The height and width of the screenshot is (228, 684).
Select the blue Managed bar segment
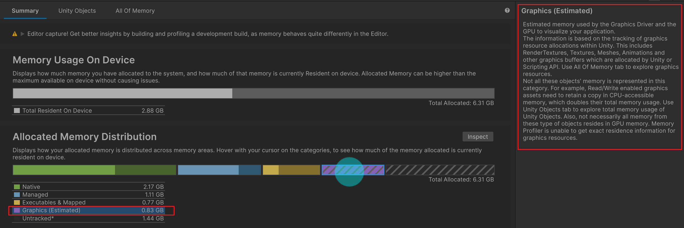coord(219,170)
